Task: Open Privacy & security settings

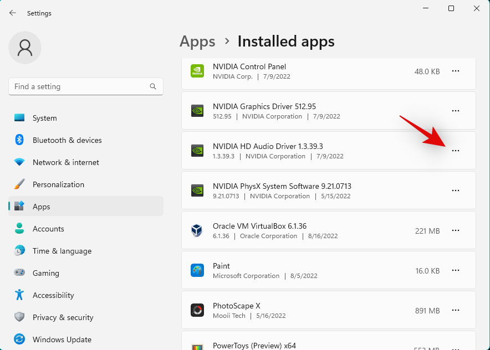Action: (63, 317)
